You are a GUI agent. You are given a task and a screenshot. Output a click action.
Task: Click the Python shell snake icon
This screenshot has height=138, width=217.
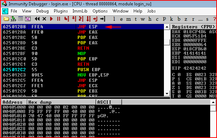(13, 19)
